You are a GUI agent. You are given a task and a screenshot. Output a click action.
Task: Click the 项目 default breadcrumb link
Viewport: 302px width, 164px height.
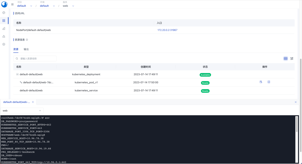point(22,6)
